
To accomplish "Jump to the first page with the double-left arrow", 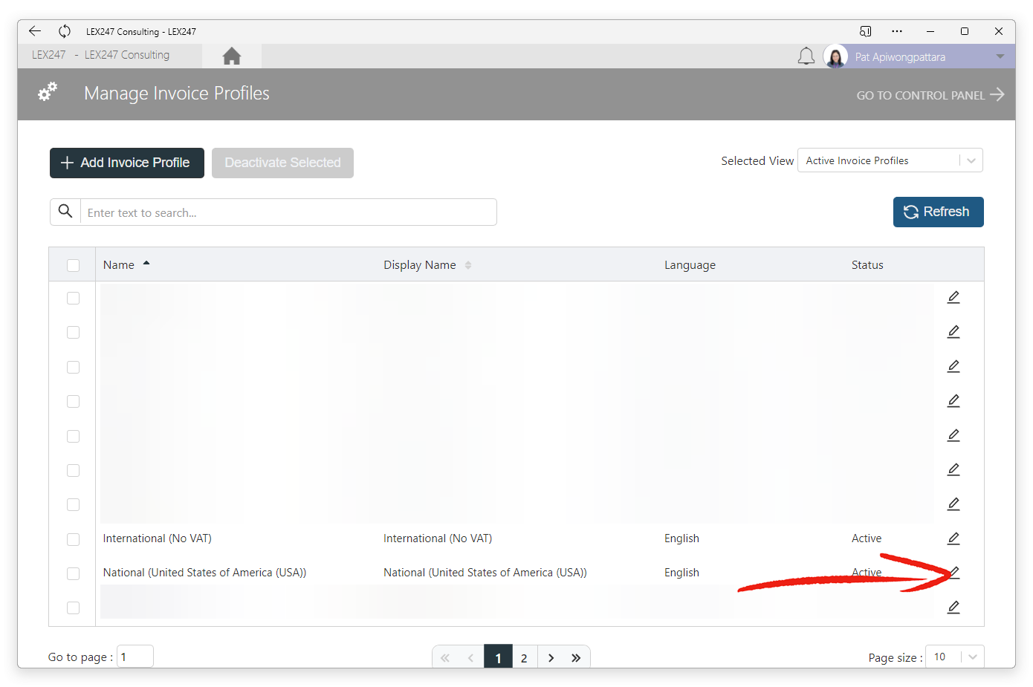I will [x=445, y=658].
